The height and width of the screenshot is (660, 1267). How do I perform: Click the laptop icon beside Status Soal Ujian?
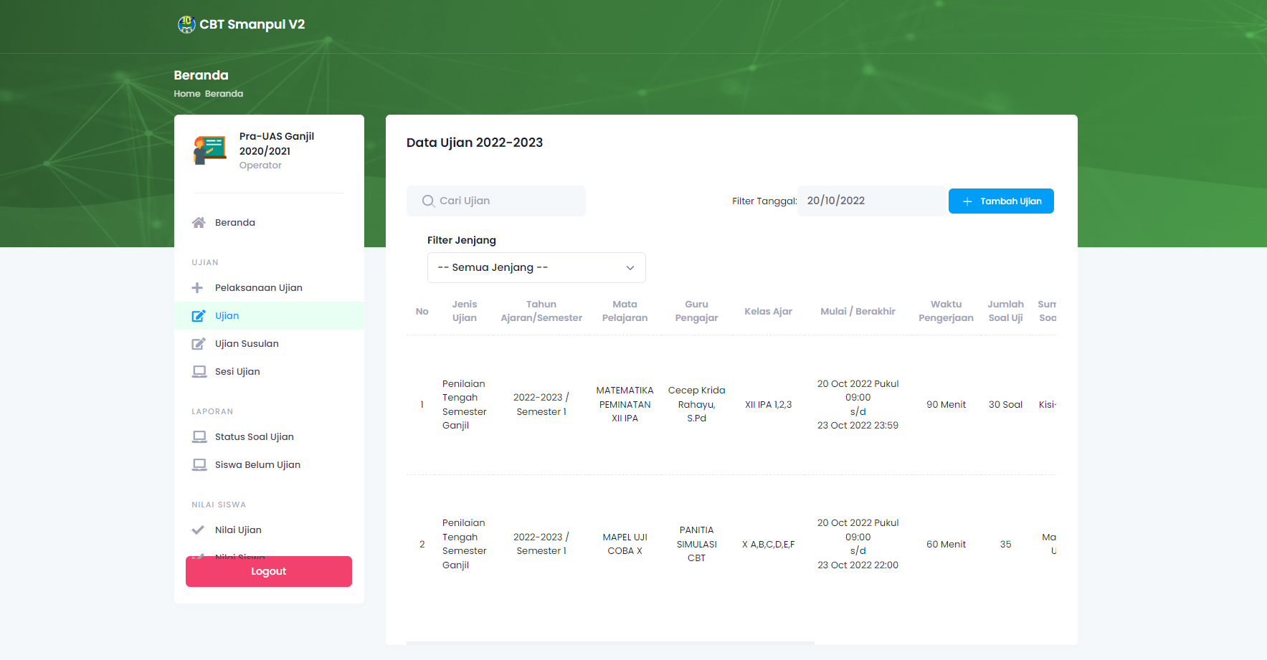(x=199, y=437)
